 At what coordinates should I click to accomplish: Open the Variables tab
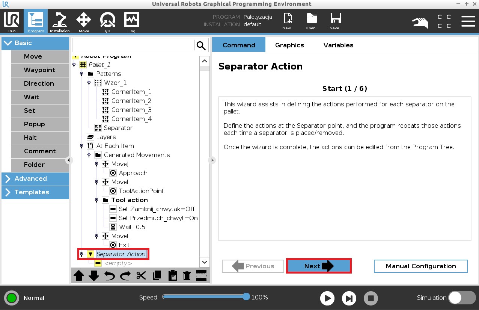(x=338, y=45)
